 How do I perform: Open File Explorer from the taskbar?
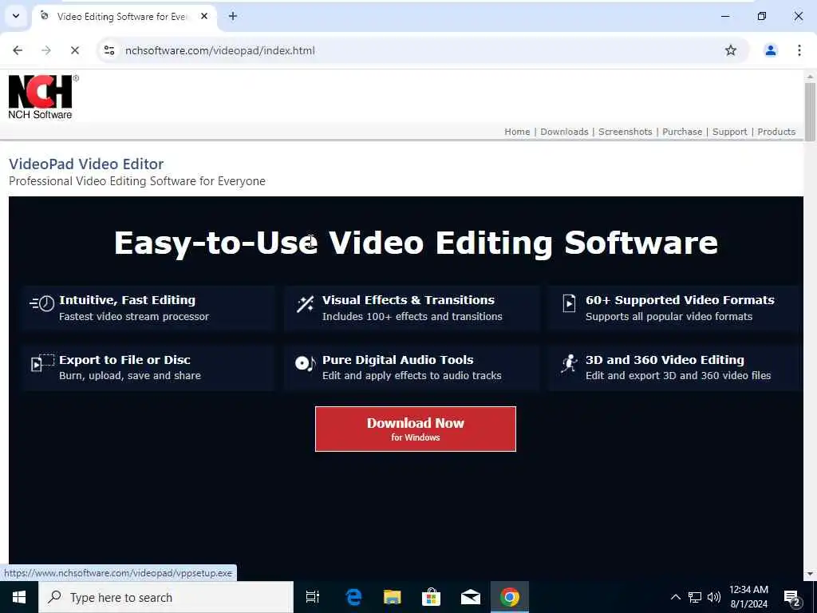click(x=393, y=597)
